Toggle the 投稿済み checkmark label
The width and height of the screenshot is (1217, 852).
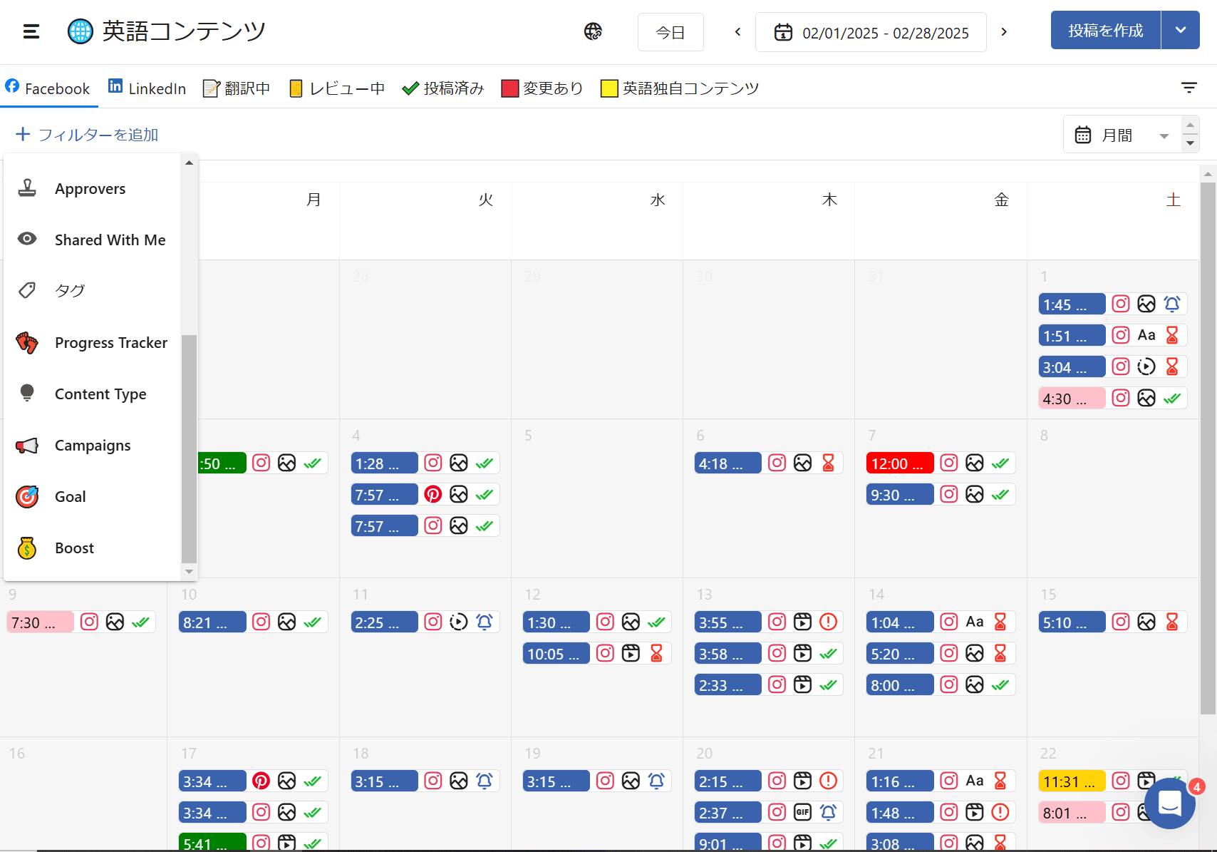pos(442,88)
